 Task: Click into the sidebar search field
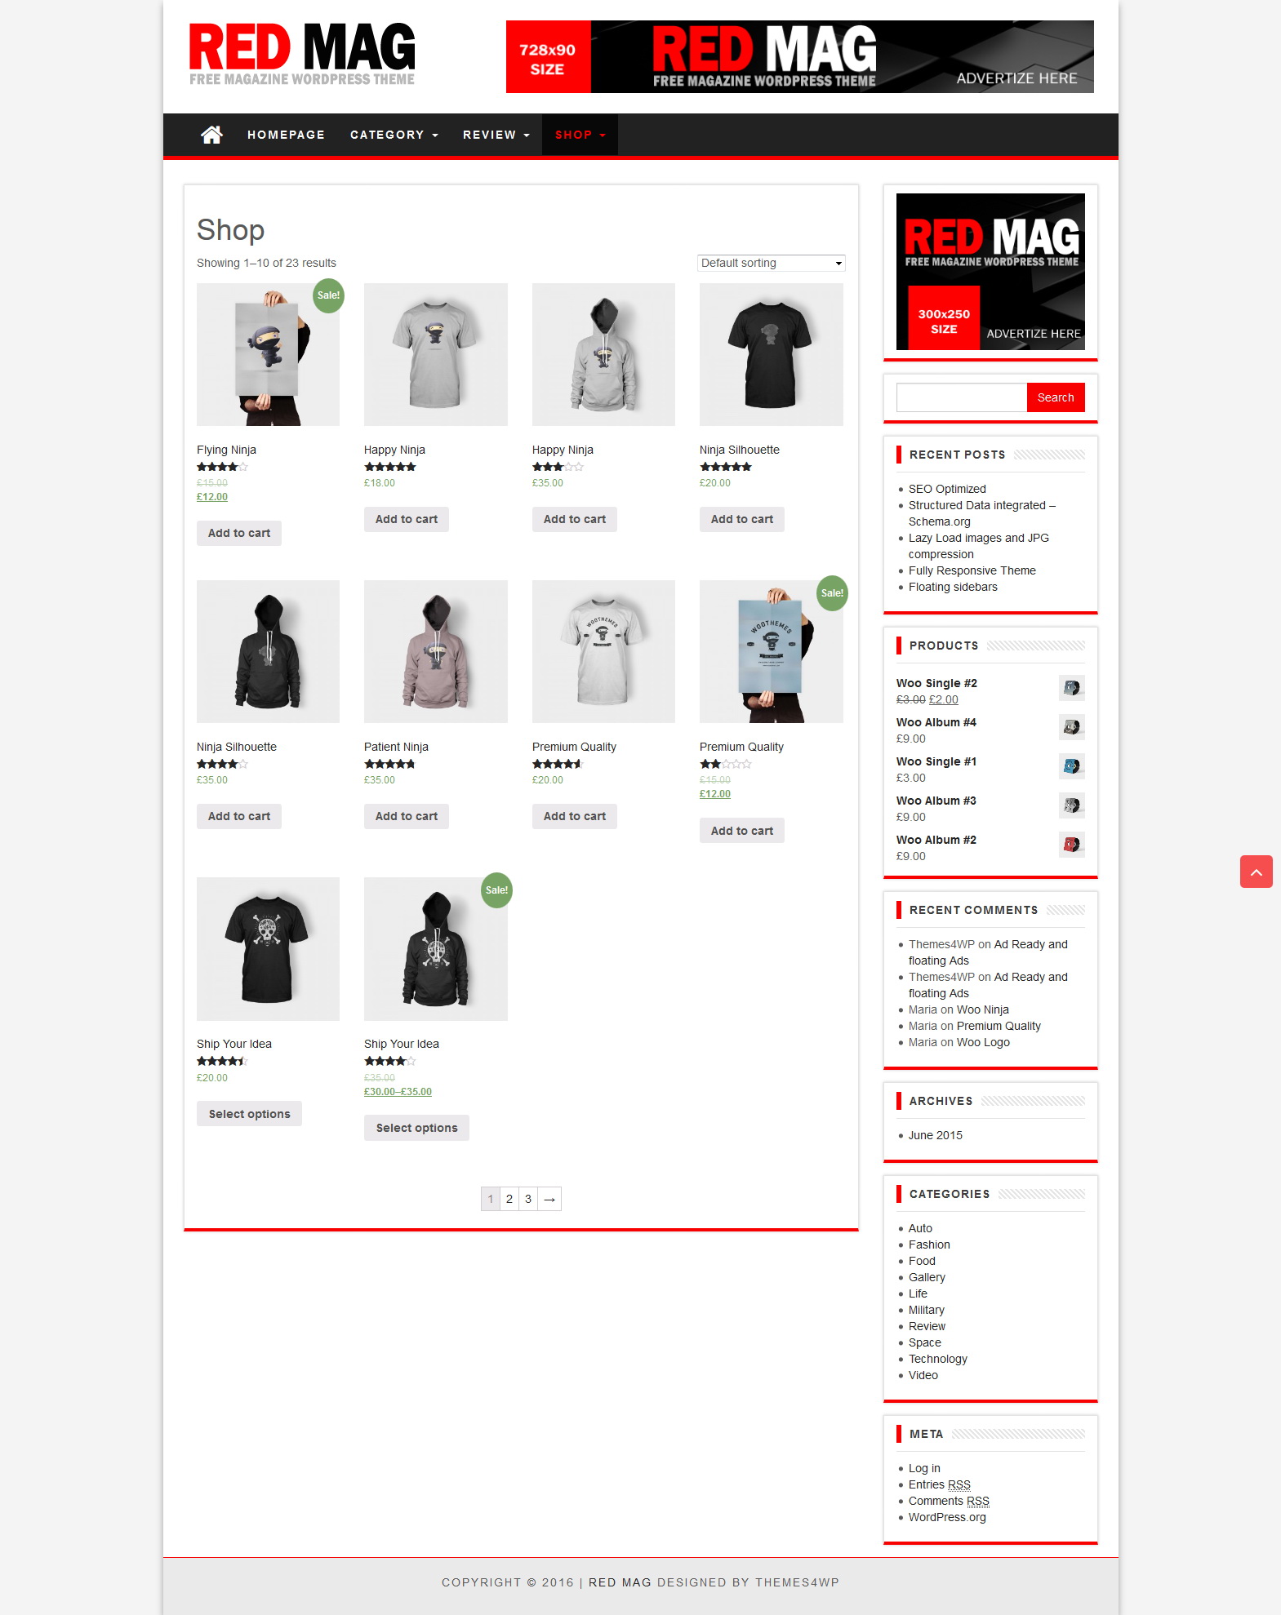point(962,397)
